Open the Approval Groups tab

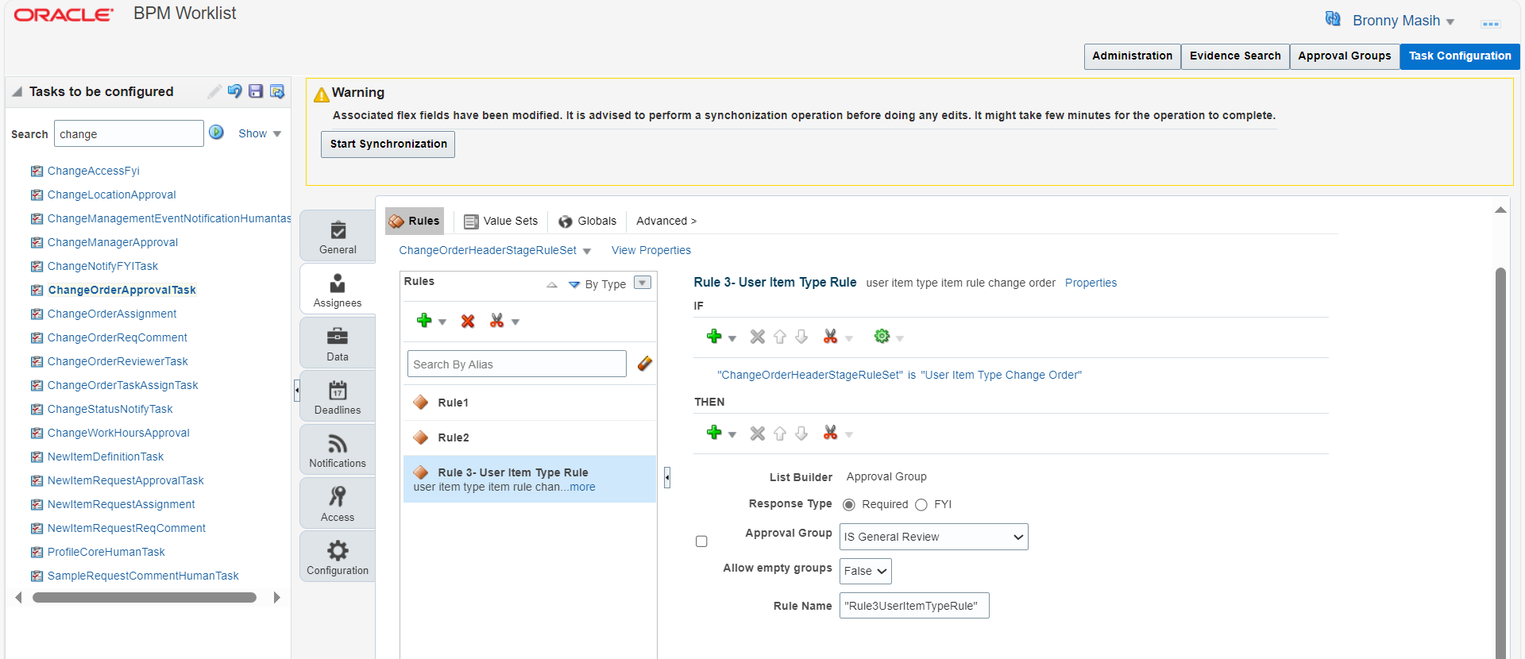(x=1344, y=56)
